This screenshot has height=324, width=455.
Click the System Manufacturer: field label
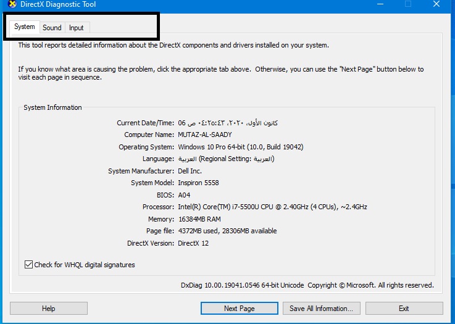click(x=141, y=171)
